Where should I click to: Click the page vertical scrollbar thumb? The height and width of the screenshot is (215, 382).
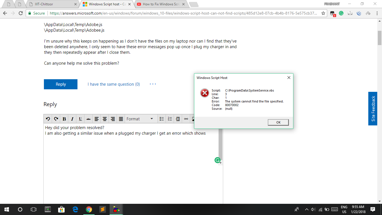coord(379,38)
